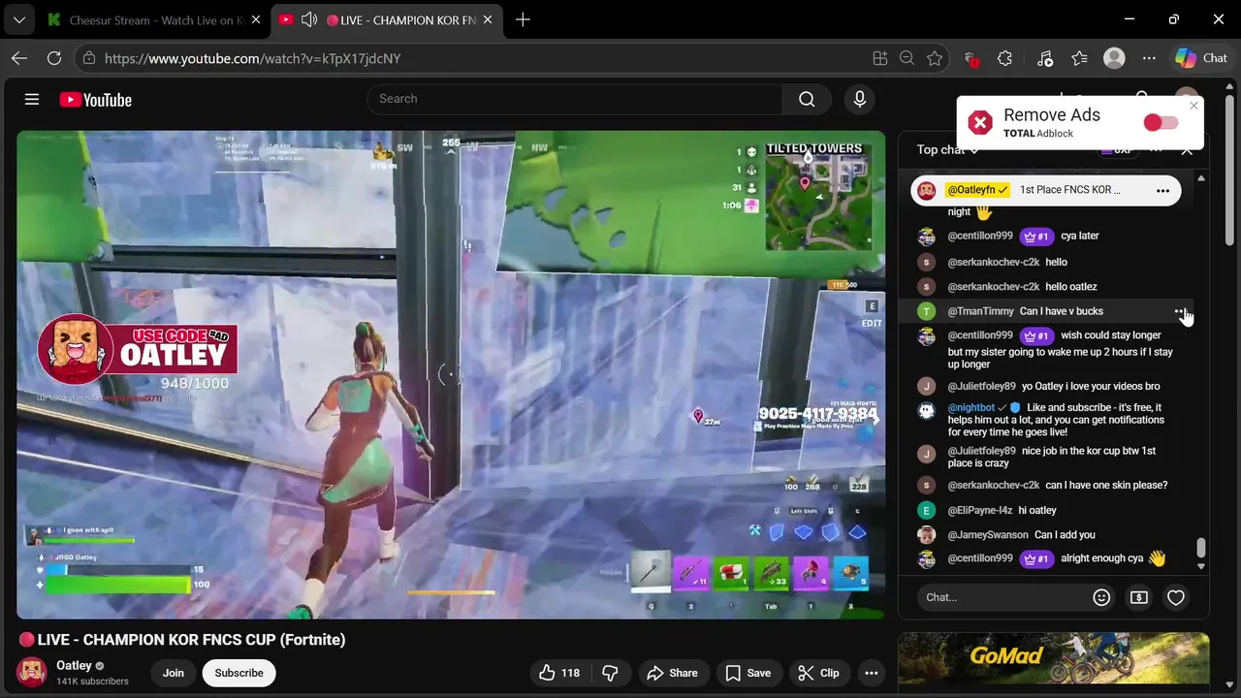The width and height of the screenshot is (1241, 698).
Task: Open the chat emoji picker
Action: pos(1101,597)
